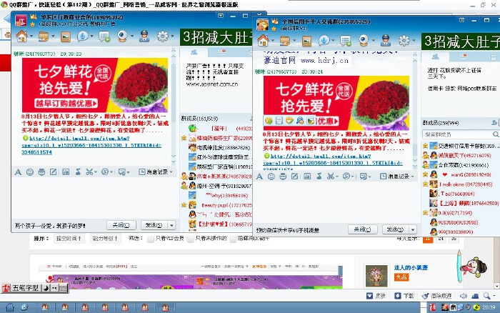Click 发送 button in right chat window
Viewport: 500px width, 313px height.
396,229
